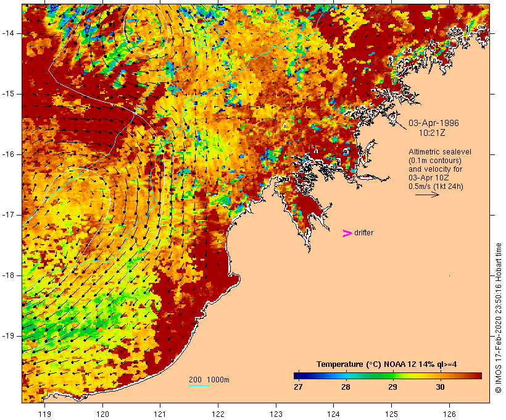The image size is (506, 420).
Task: Click the dark blue end of the temperature colorbar
Action: (299, 376)
